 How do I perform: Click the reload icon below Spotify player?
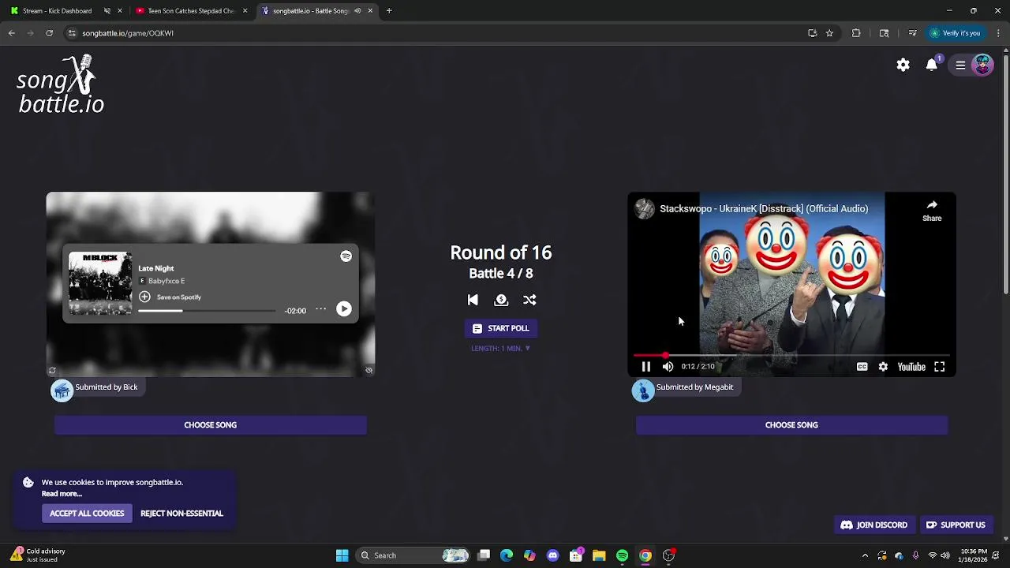[x=52, y=371]
